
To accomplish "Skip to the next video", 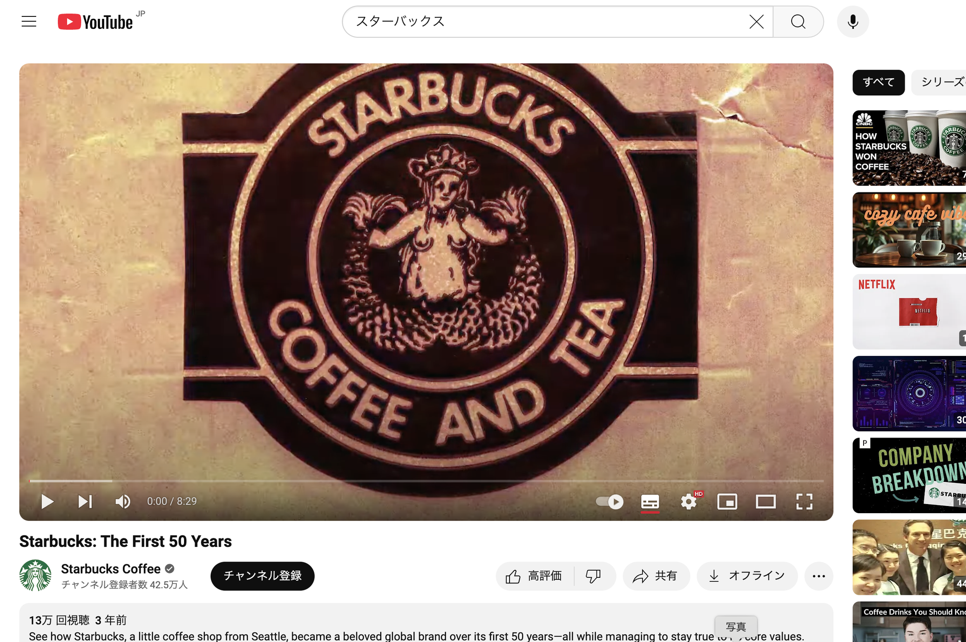I will click(85, 502).
